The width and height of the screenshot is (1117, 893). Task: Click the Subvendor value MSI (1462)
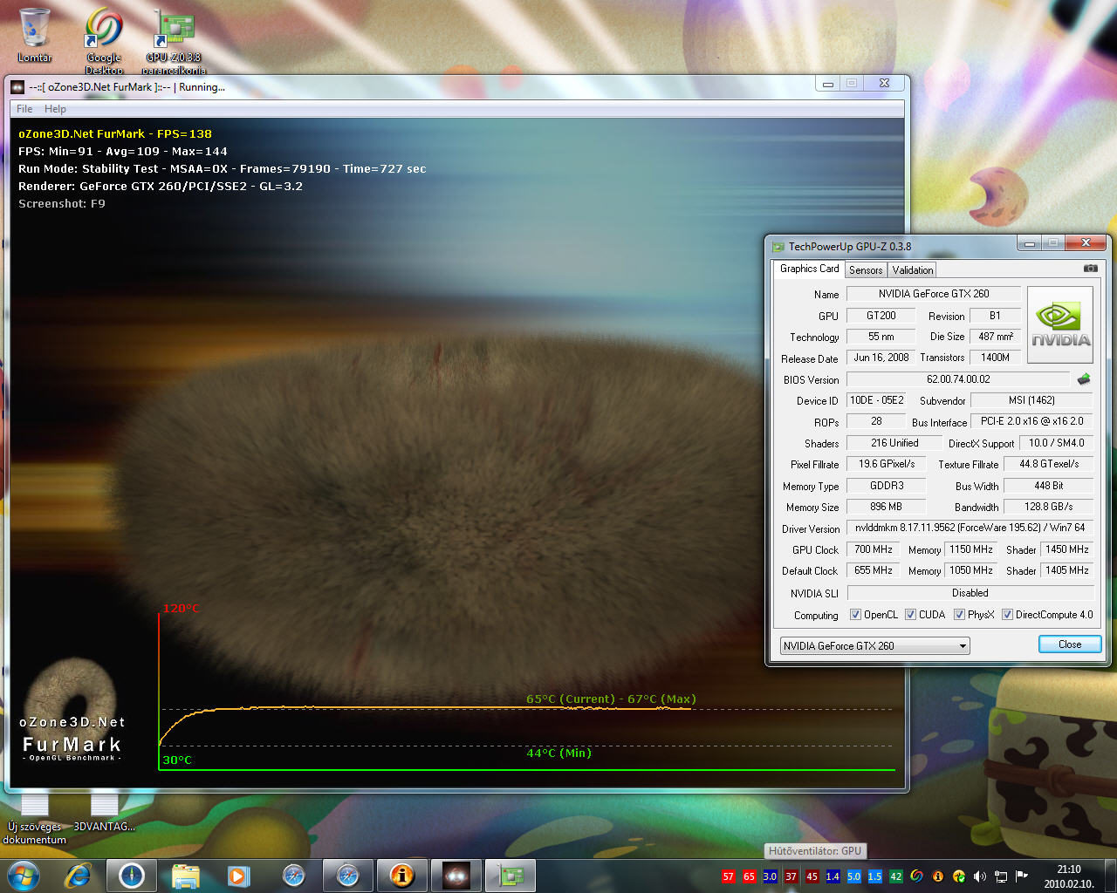pyautogui.click(x=1031, y=400)
